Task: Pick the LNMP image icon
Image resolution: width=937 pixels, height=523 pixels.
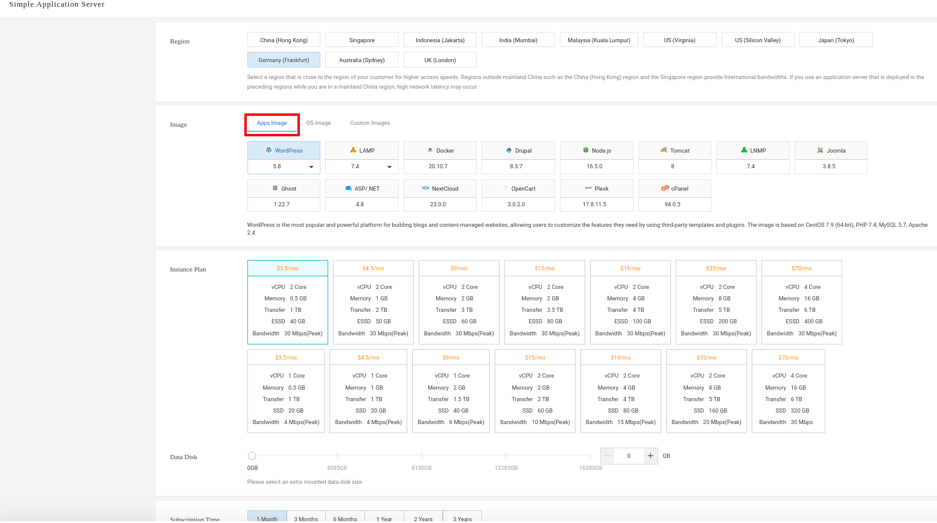Action: coord(744,150)
